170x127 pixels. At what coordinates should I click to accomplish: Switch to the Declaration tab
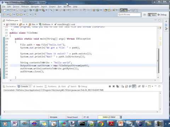(x=10, y=86)
